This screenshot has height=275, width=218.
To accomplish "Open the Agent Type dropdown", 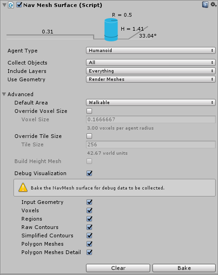I will click(151, 51).
